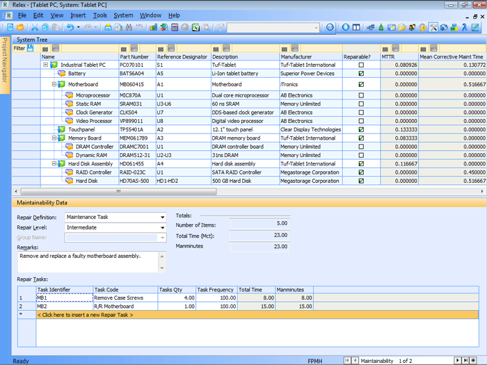This screenshot has width=487, height=365.
Task: Click the Copy toolbar icon
Action: [45, 27]
